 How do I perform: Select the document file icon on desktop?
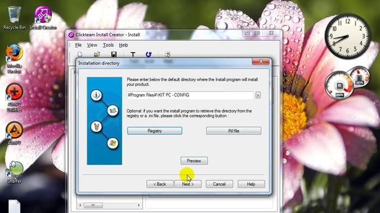coord(14,206)
